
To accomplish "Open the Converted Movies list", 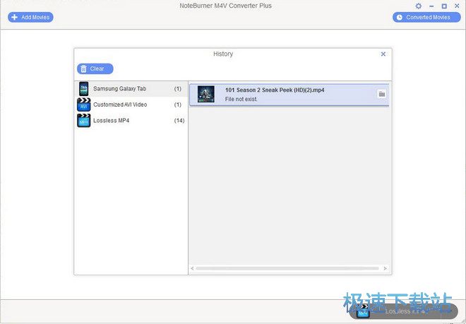I will pos(422,17).
